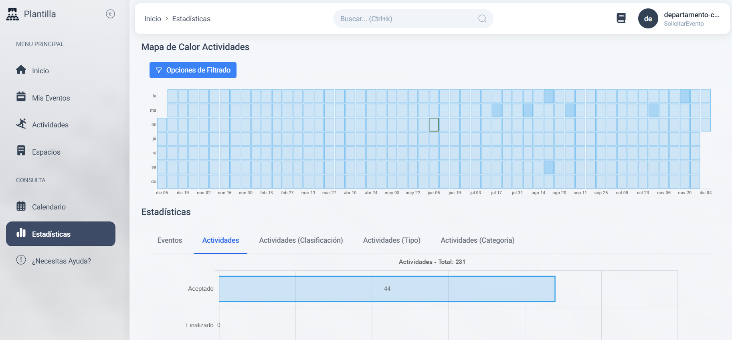The image size is (732, 340).
Task: Click the 'de' user avatar
Action: [648, 19]
